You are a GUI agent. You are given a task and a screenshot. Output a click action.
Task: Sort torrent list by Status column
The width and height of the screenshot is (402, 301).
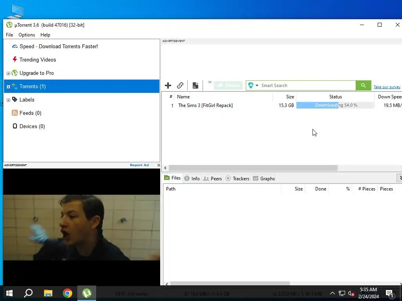click(335, 97)
